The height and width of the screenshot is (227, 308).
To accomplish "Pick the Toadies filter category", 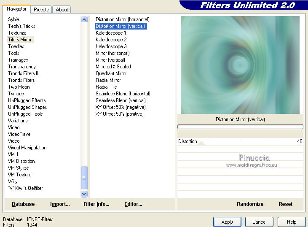I will coord(16,46).
